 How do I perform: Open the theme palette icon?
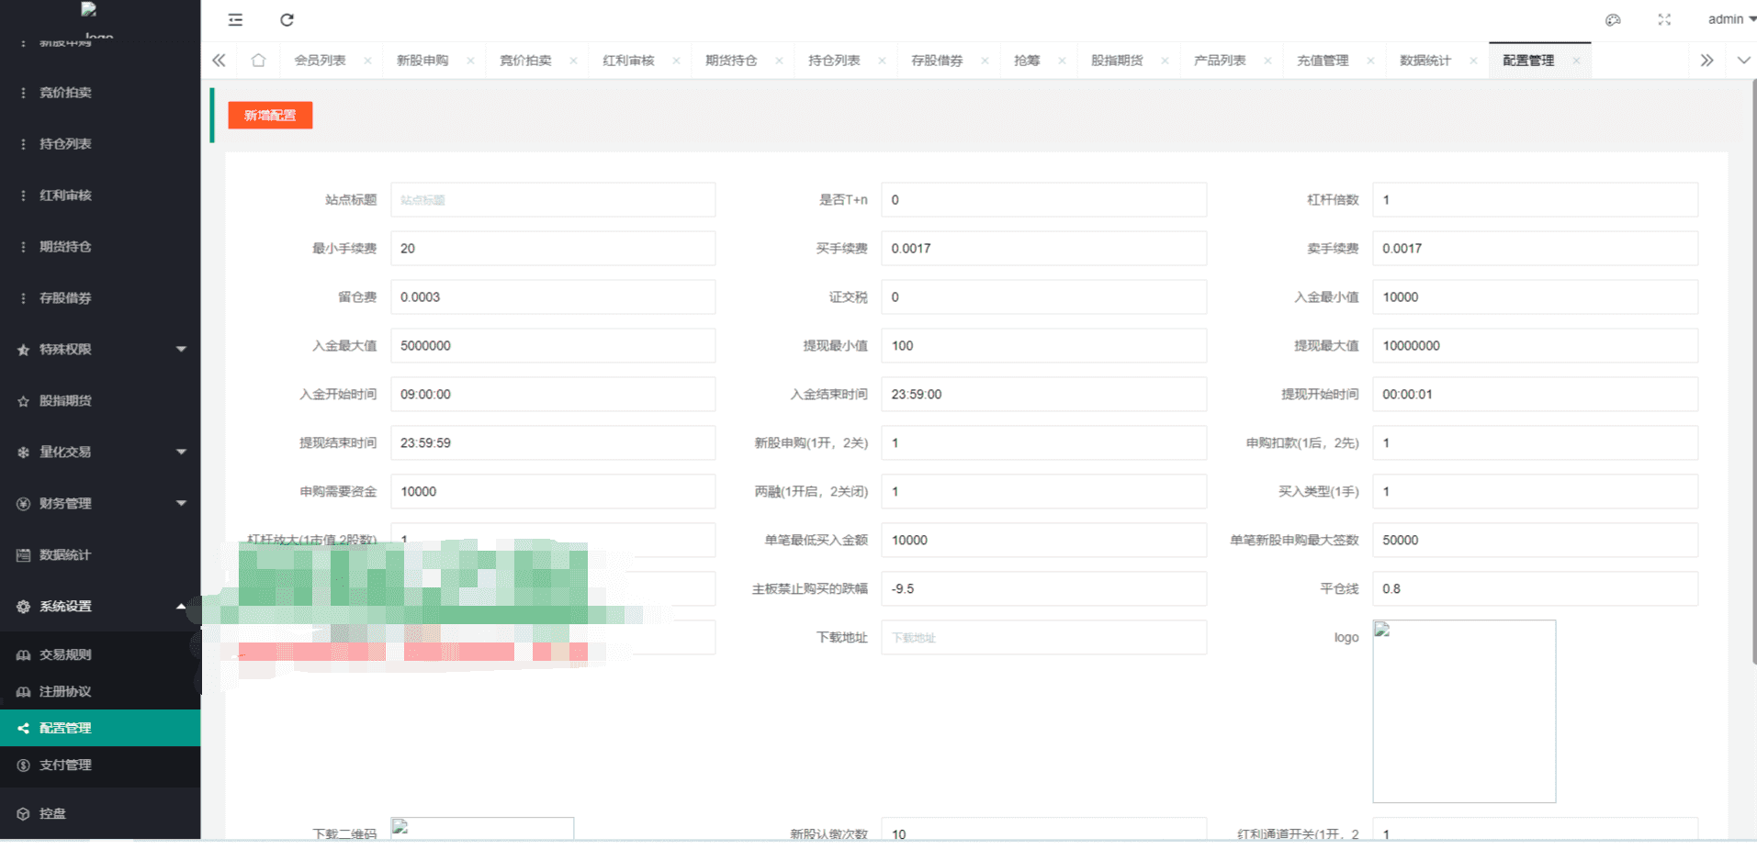(1613, 19)
